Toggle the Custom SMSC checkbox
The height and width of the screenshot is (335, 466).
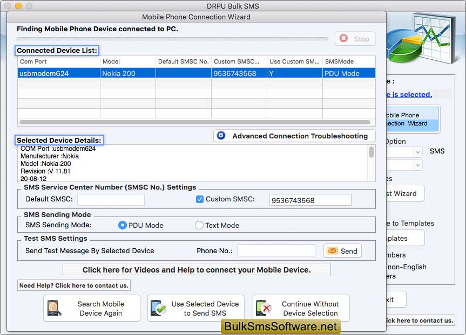coord(200,199)
